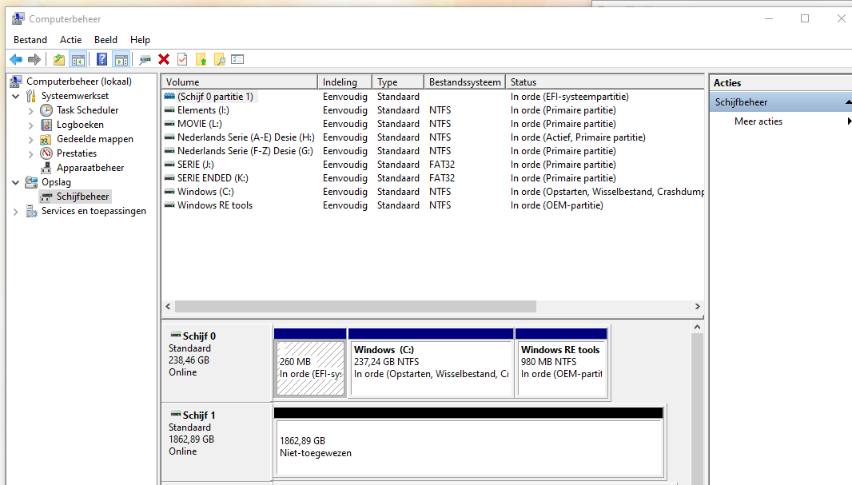Click the Forward arrow in the toolbar
The image size is (852, 485).
click(34, 59)
